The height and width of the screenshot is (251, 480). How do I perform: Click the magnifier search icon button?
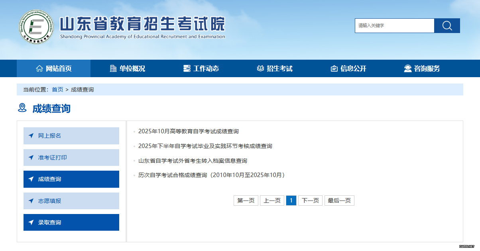tap(447, 26)
